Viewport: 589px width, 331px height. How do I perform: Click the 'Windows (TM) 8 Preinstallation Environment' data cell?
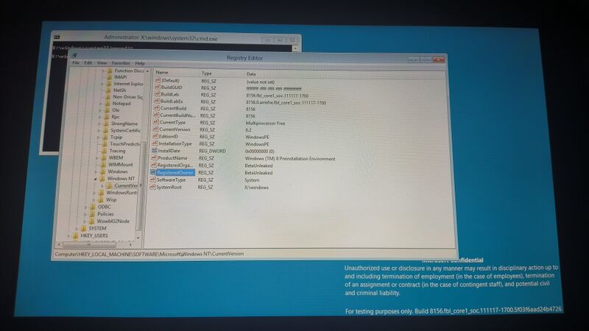290,159
